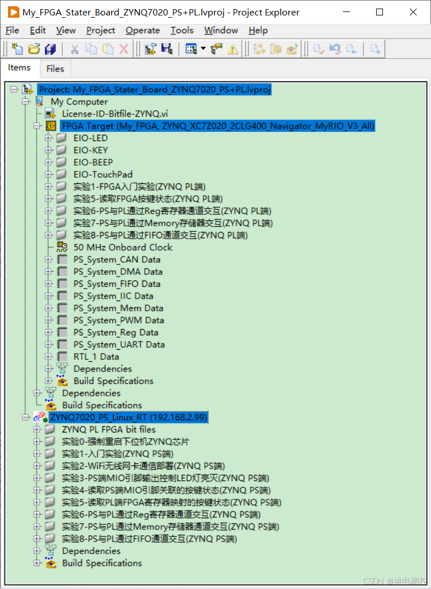
Task: Expand the ZYNQ PL FPGA bit files folder
Action: [37, 430]
